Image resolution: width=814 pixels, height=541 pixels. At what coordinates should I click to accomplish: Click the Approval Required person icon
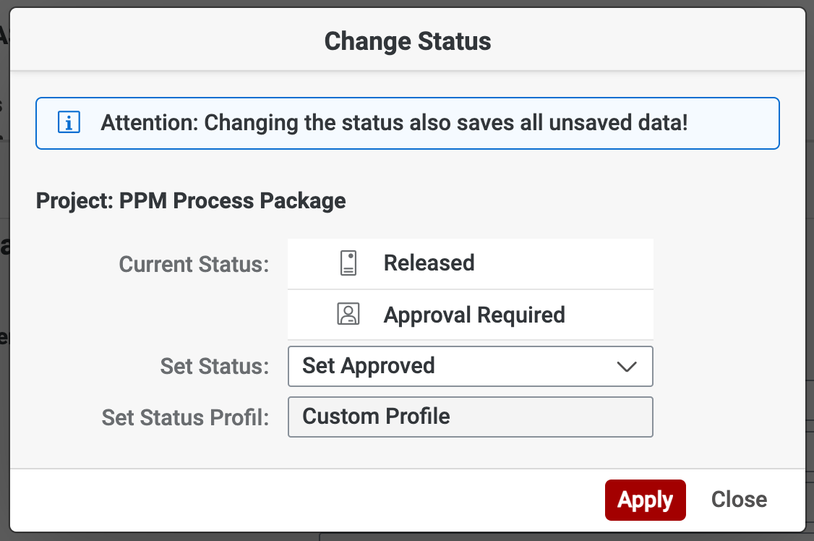tap(348, 315)
